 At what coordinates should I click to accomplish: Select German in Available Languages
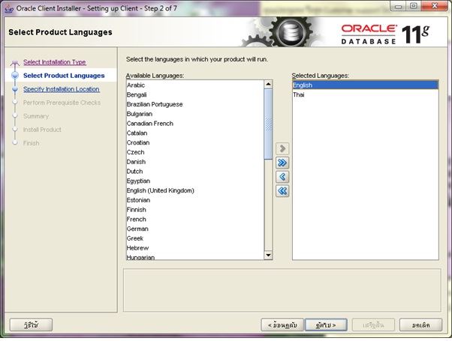pyautogui.click(x=195, y=229)
